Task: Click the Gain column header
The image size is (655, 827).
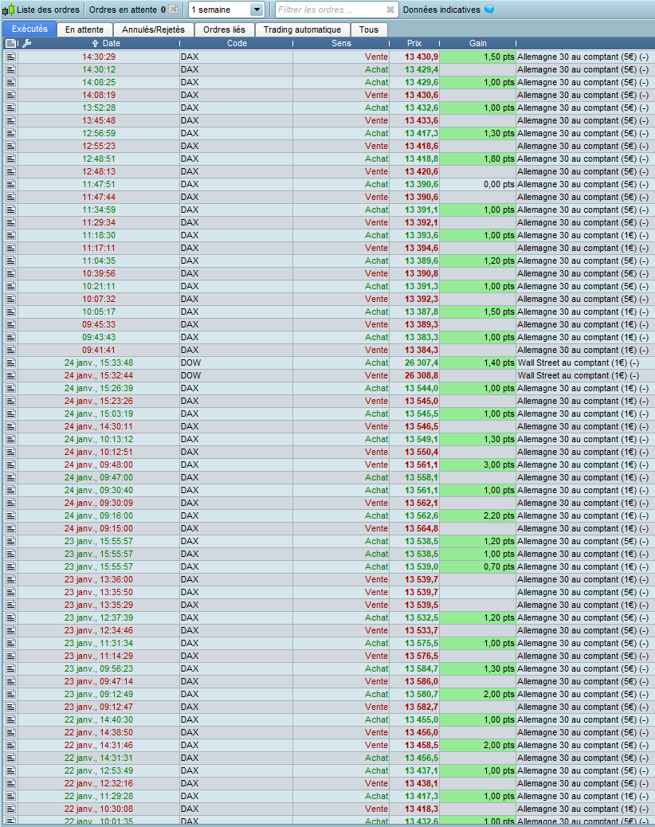Action: 478,43
